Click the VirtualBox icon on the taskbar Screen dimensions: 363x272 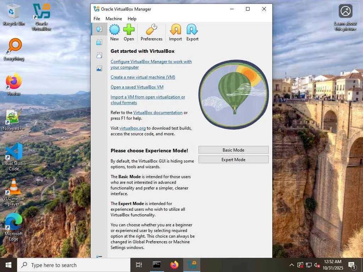click(192, 265)
